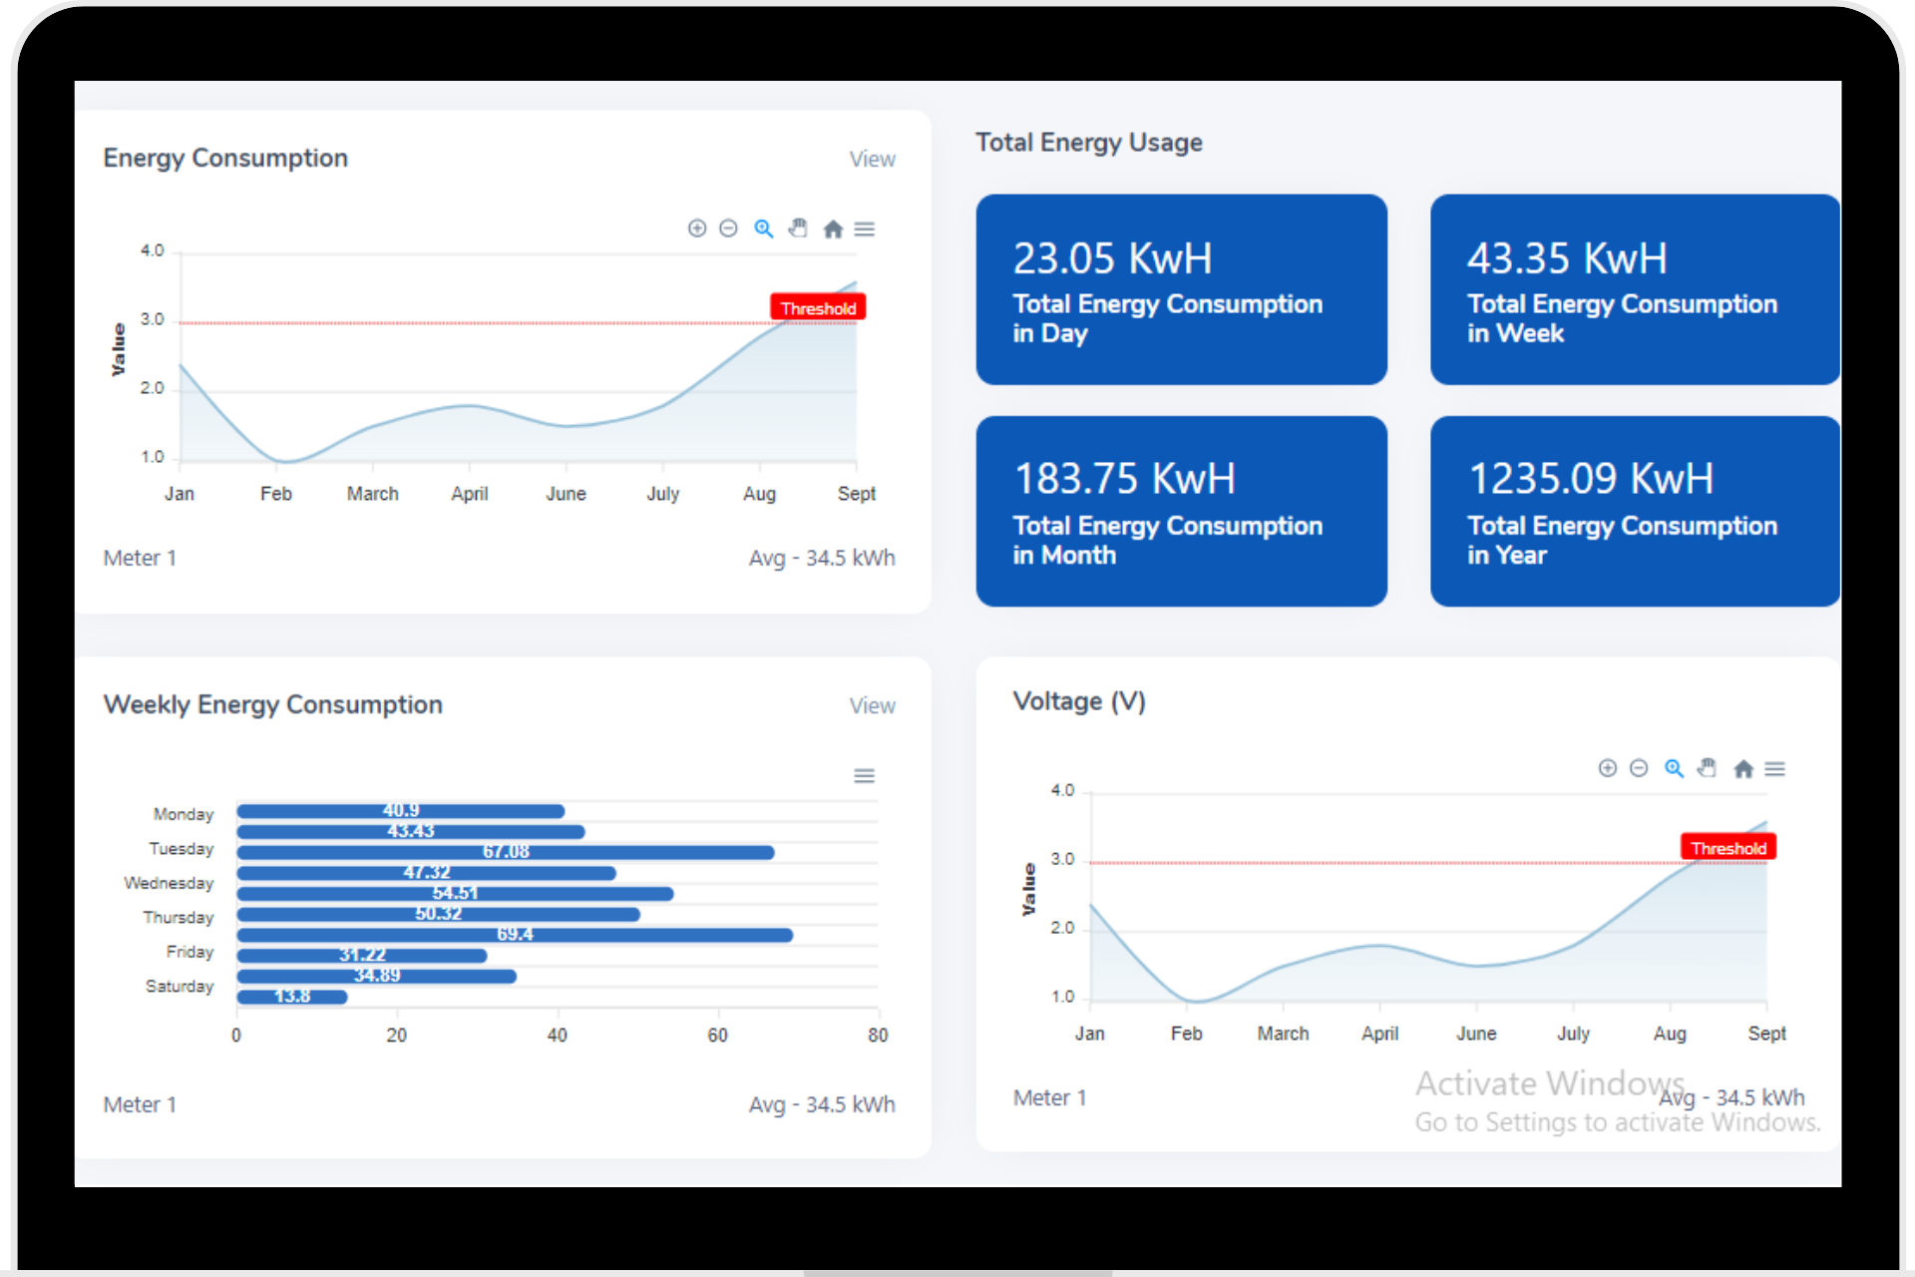Click zoom in icon on Energy Consumption chart
Viewport: 1915px width, 1277px height.
tap(697, 228)
